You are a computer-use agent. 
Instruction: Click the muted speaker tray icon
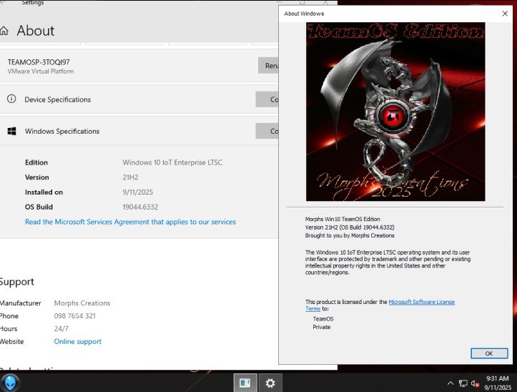[475, 383]
